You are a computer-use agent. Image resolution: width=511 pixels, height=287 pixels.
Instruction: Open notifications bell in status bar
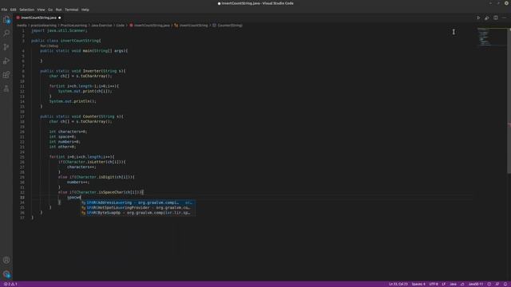point(505,284)
